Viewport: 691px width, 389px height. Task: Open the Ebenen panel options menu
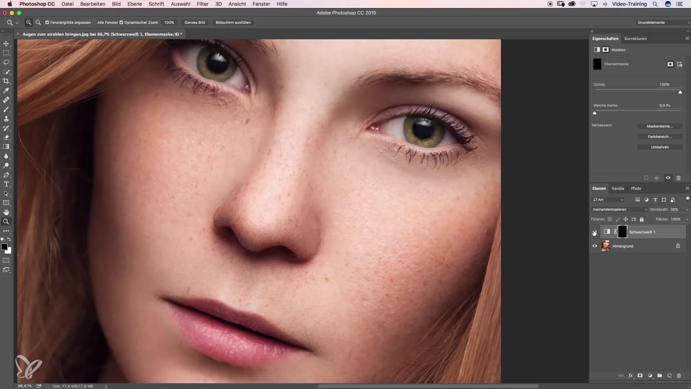coord(687,188)
